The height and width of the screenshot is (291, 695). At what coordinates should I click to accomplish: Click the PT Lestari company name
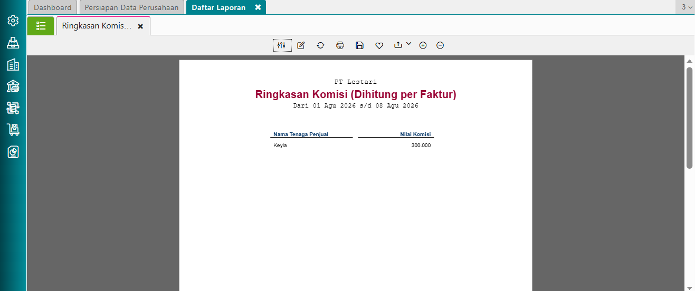tap(356, 82)
